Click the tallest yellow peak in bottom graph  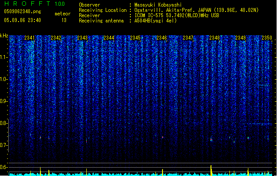tap(211, 170)
